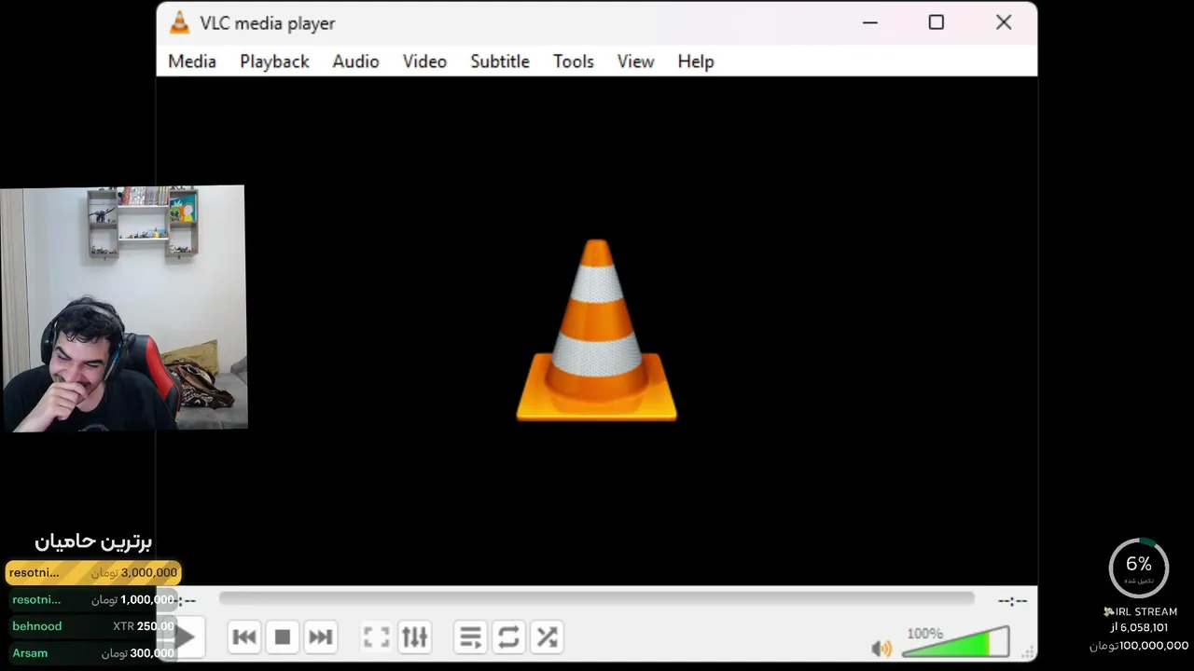Click the streamer webcam feed
The image size is (1194, 671).
(123, 308)
